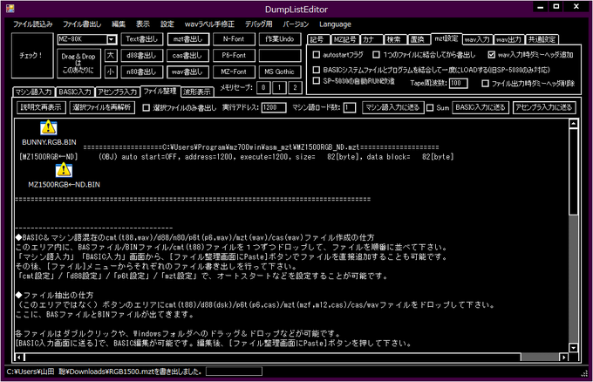Screen dimensions: 593x382
Task: Click the 説明文再表示 button
Action: coord(41,107)
